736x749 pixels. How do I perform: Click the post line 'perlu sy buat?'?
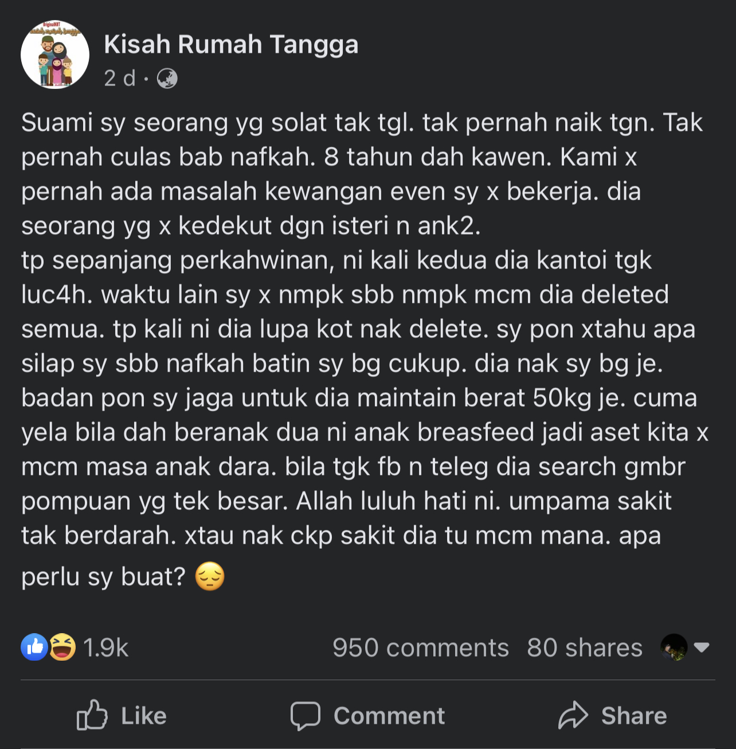click(103, 577)
